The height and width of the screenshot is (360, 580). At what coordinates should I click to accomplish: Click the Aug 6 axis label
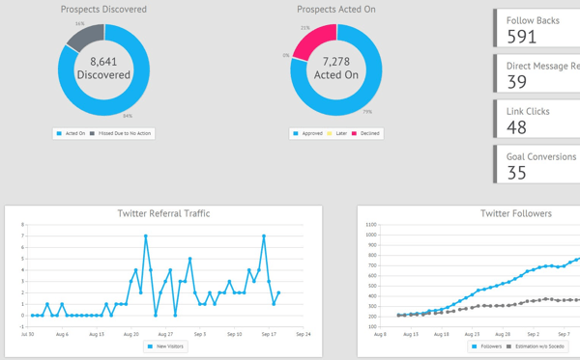coord(62,334)
